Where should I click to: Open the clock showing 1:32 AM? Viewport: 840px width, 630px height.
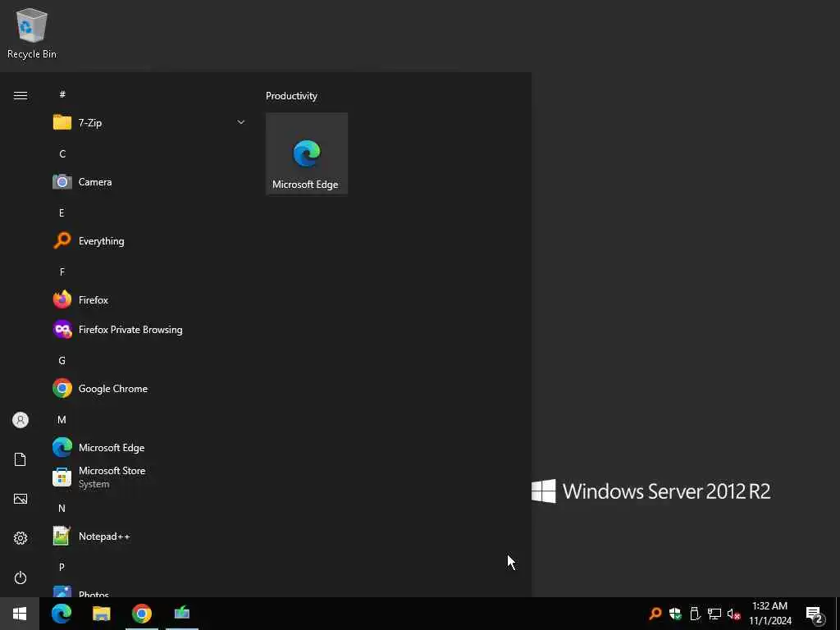(x=769, y=614)
